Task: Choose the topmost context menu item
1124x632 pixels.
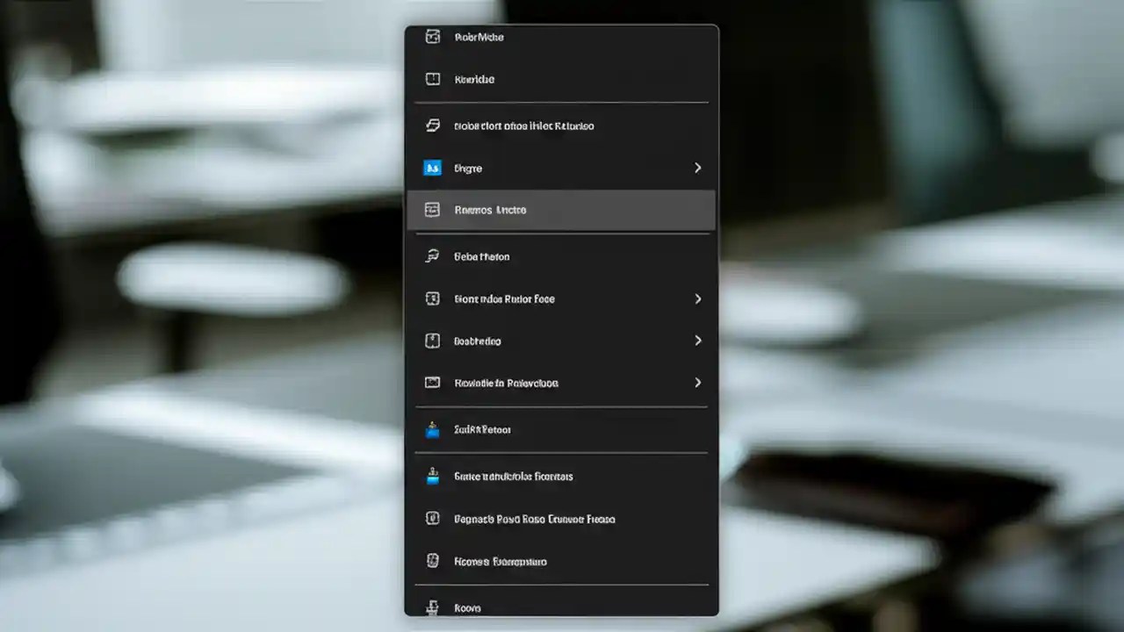Action: point(561,37)
